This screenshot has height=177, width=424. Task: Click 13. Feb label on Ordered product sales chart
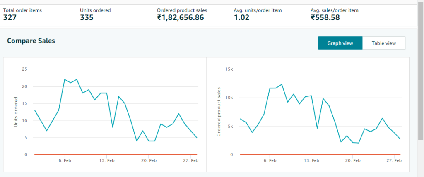(311, 161)
